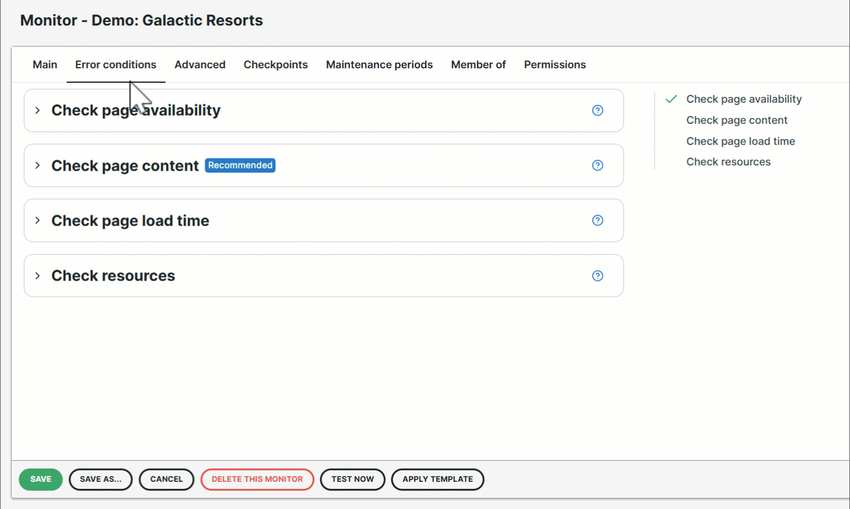850x509 pixels.
Task: Open the Permissions tab
Action: 555,64
